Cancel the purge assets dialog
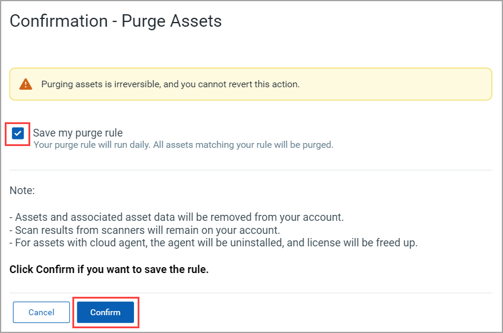The height and width of the screenshot is (333, 503). [x=42, y=312]
